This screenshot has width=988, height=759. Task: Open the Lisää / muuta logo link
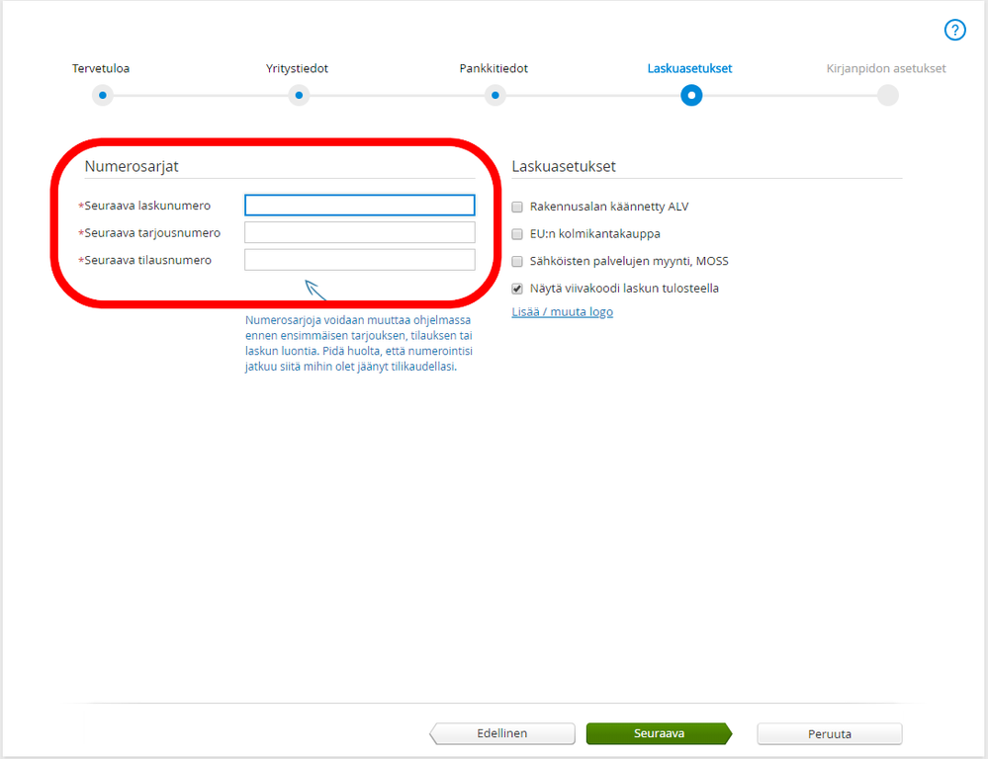562,311
